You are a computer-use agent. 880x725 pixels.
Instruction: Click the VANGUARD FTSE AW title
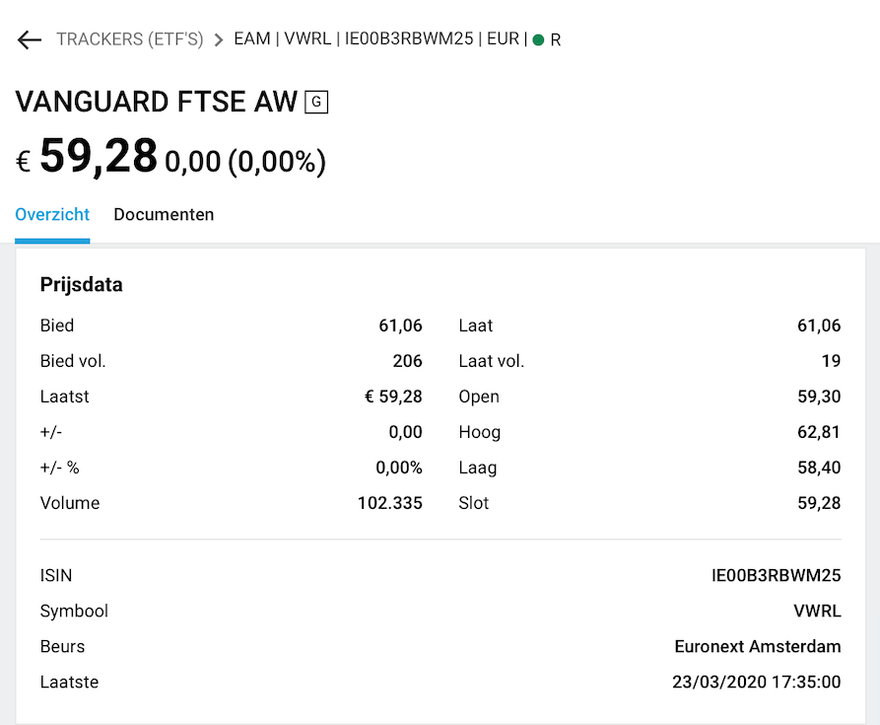point(157,102)
